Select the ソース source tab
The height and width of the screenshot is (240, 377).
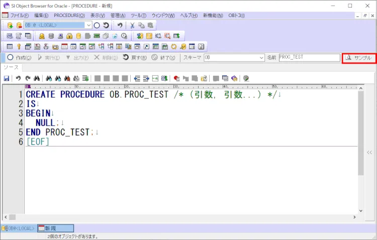point(11,67)
